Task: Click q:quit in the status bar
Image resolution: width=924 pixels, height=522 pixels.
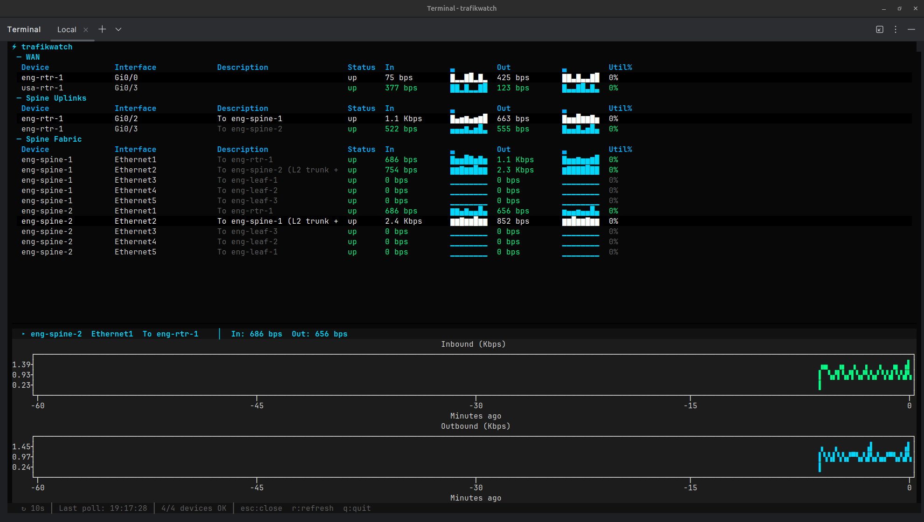Action: 357,508
